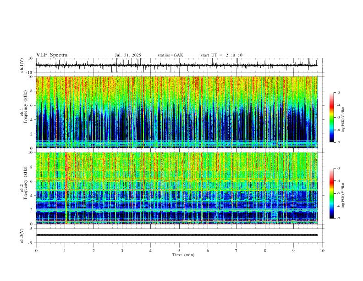The width and height of the screenshot is (363, 281).
Task: Click the ch.3 flat waveform trace
Action: tap(176, 235)
